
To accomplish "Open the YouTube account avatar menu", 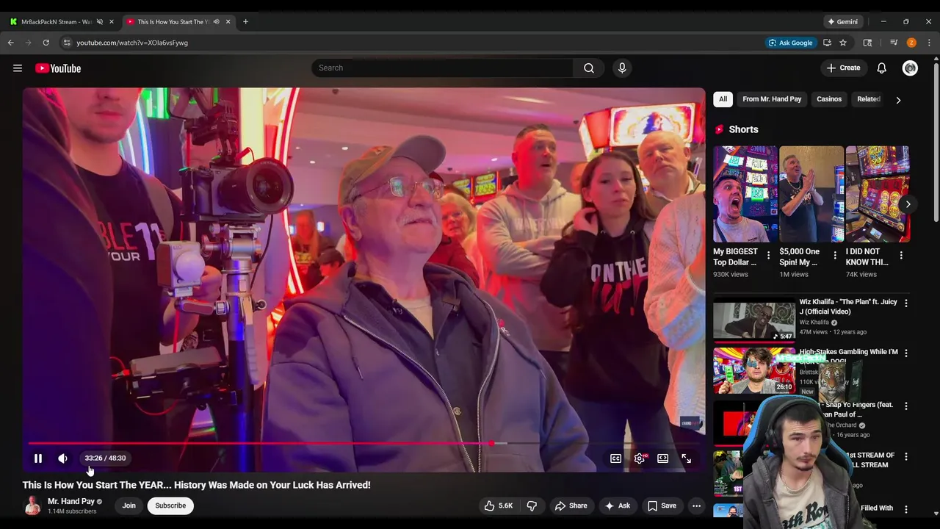I will (911, 68).
